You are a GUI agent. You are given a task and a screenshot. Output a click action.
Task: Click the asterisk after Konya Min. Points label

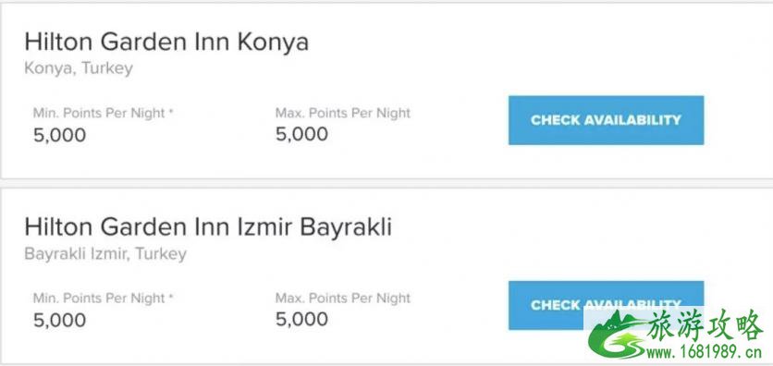[171, 112]
